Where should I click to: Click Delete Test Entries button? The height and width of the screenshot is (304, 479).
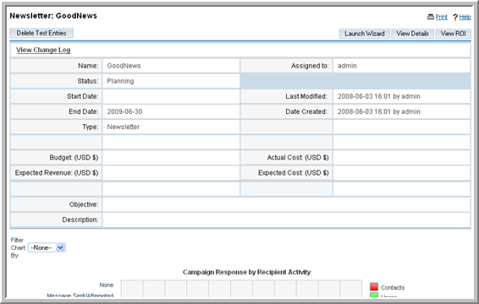(x=41, y=33)
